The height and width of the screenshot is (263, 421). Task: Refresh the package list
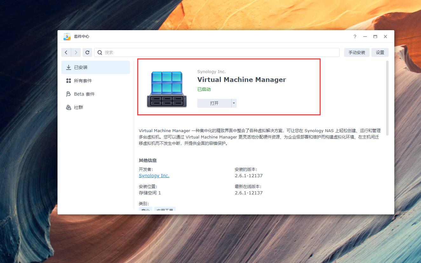coord(87,52)
